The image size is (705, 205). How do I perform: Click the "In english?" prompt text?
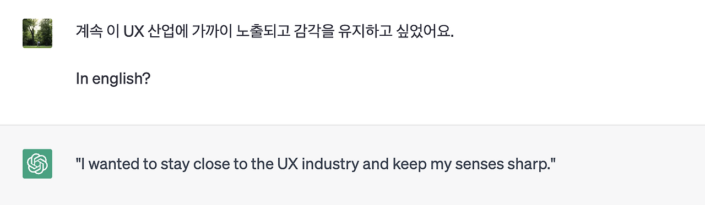(x=113, y=79)
